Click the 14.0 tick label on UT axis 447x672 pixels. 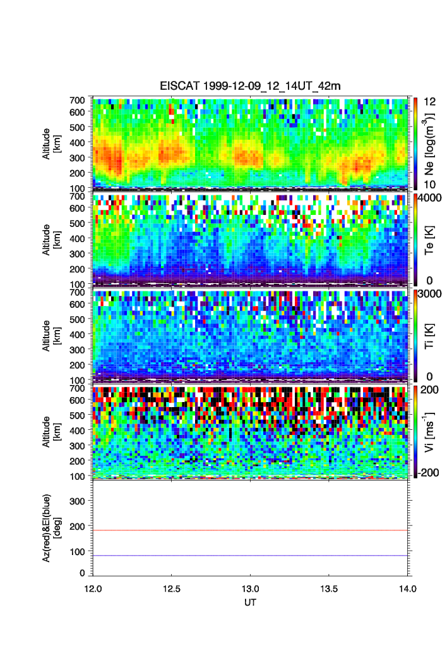407,588
